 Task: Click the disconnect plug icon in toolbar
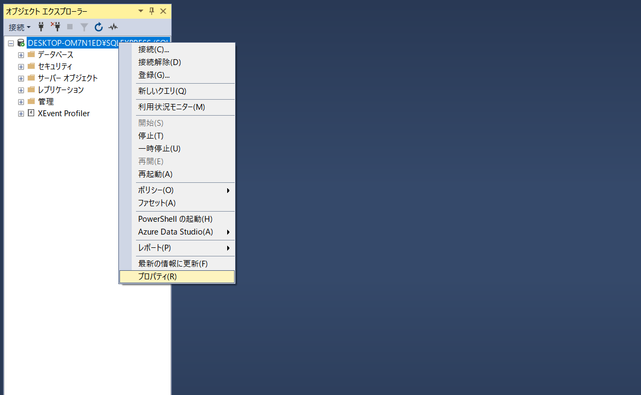pos(55,27)
